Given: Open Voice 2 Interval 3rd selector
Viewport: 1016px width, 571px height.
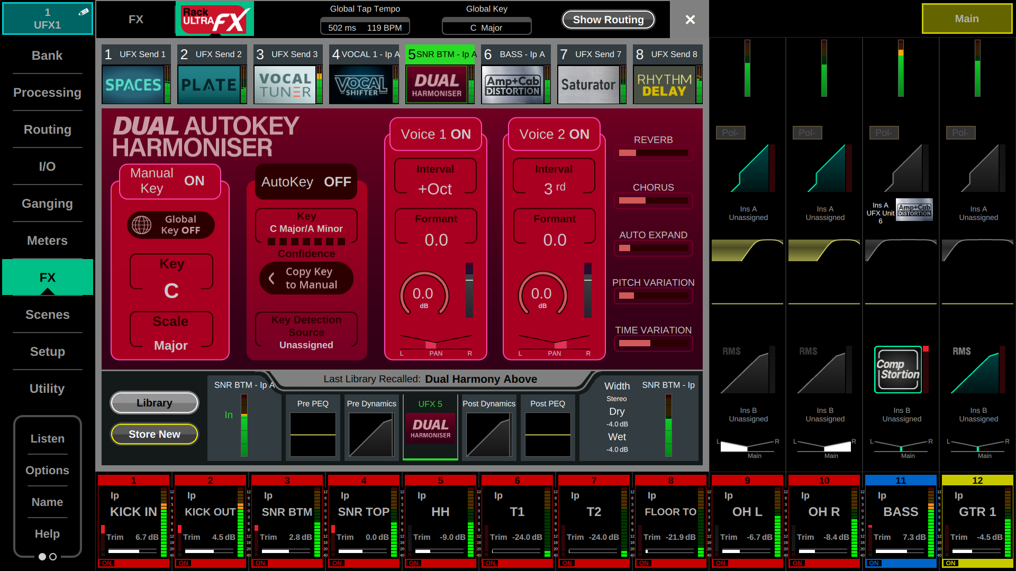Looking at the screenshot, I should (554, 179).
